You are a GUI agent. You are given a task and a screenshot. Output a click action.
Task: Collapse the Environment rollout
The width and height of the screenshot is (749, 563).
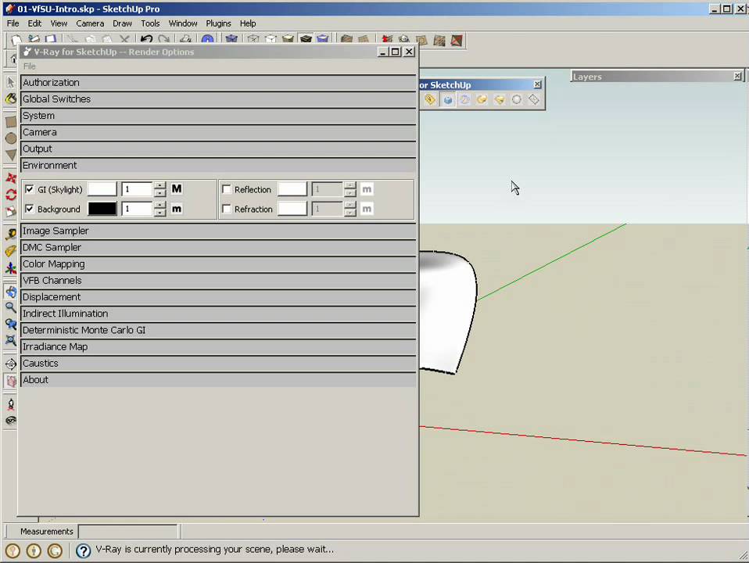218,165
